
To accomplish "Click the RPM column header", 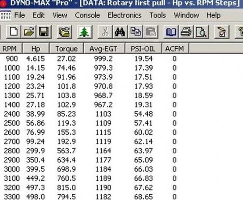I will tap(9, 49).
